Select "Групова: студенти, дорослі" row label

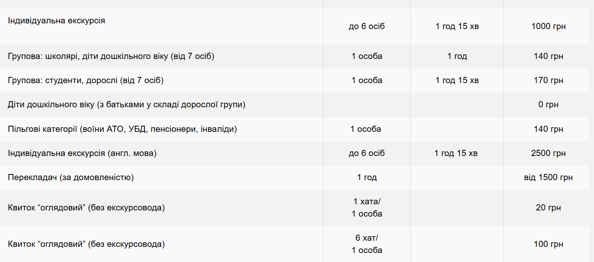[x=85, y=81]
